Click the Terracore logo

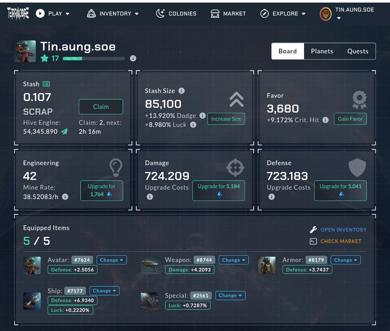pos(18,13)
